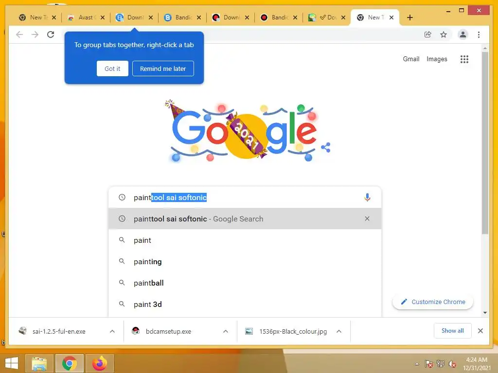Switch to Bandicam tab with blue B icon
This screenshot has width=498, height=373.
178,17
